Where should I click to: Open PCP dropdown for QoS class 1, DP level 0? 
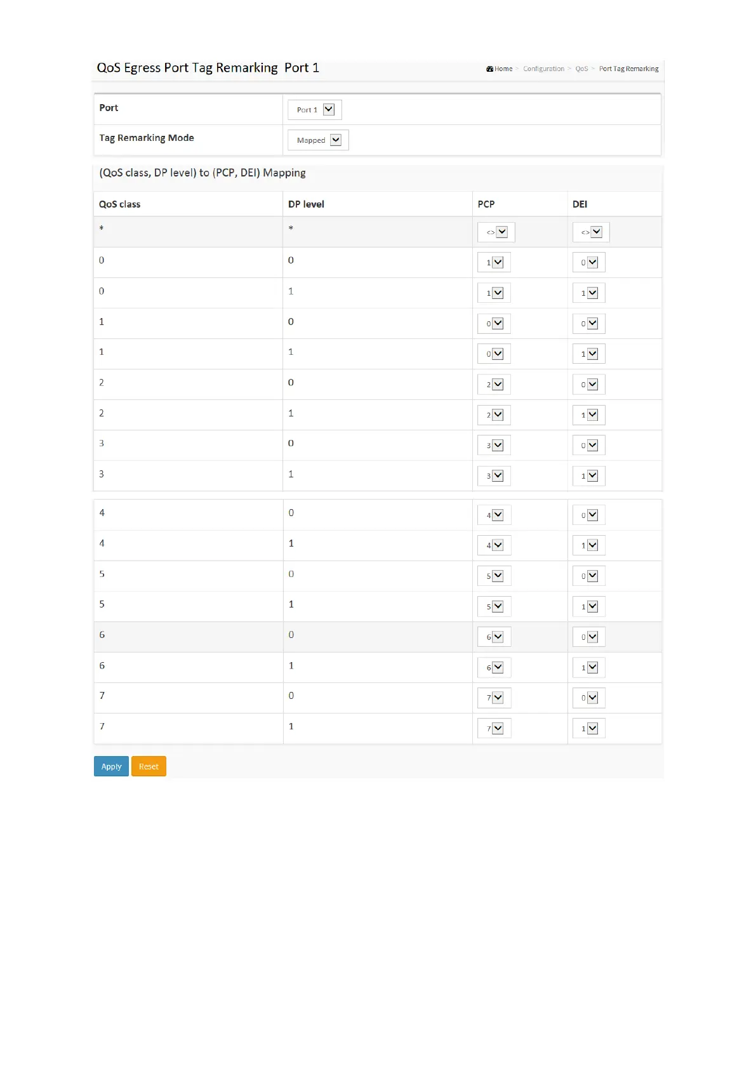tap(494, 324)
